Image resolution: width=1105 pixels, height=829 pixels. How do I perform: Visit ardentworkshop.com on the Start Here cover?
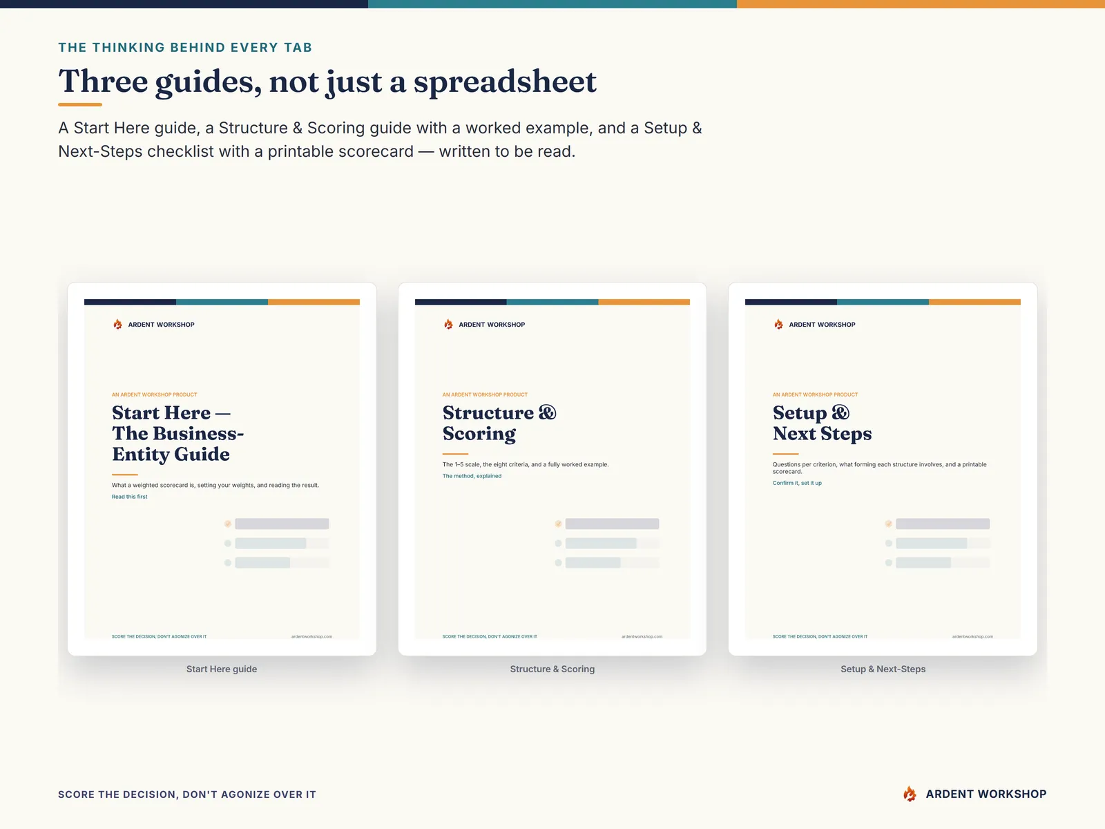point(311,636)
